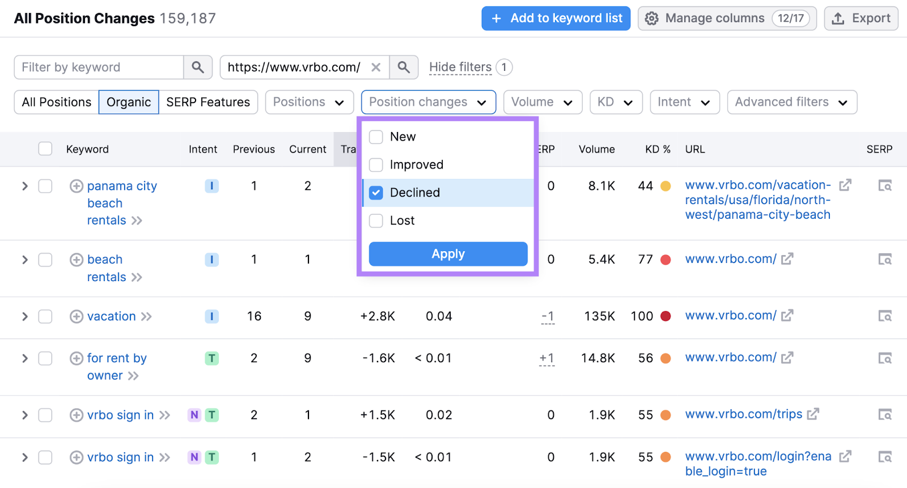
Task: Tick the 'Lost' checkbox option
Action: coord(376,220)
